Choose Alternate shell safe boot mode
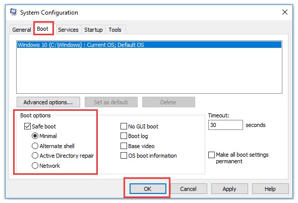Viewport: 298px width, 203px height. 35,146
